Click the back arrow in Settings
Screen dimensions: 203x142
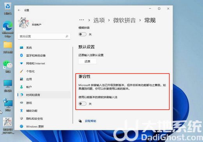pos(19,10)
